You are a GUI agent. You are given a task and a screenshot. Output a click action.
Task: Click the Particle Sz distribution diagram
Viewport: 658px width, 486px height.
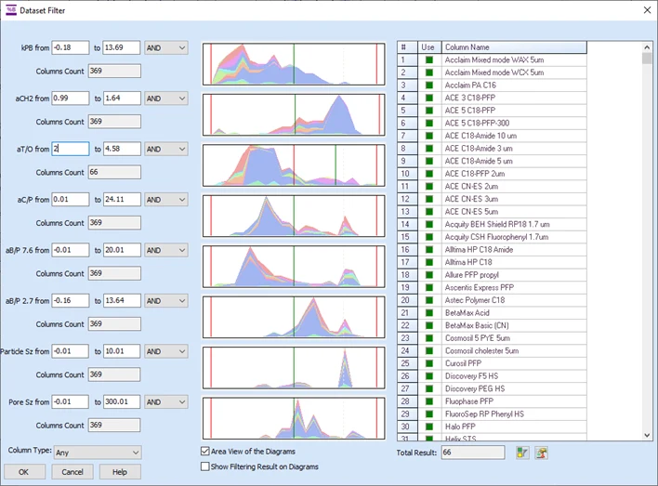pos(294,368)
